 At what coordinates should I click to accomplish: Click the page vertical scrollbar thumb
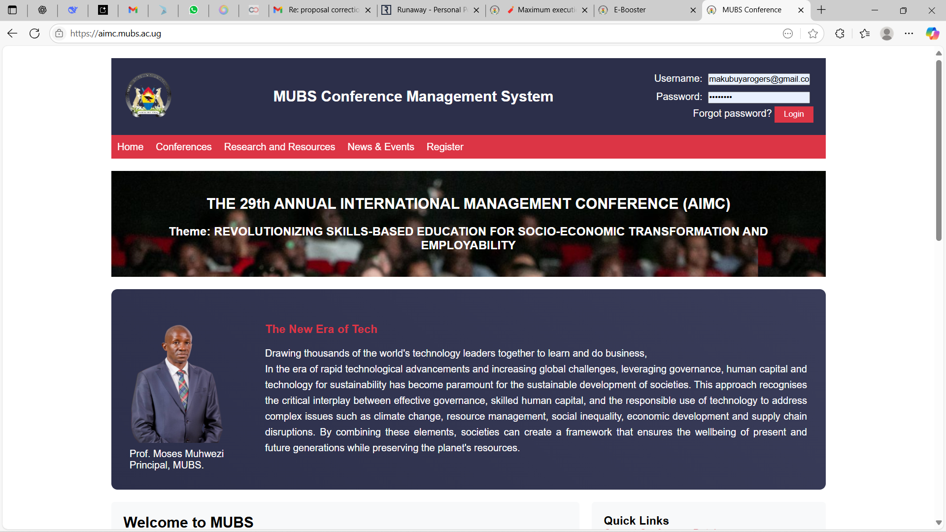click(939, 150)
